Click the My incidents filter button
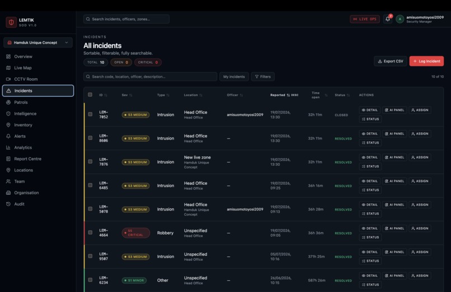 point(234,76)
